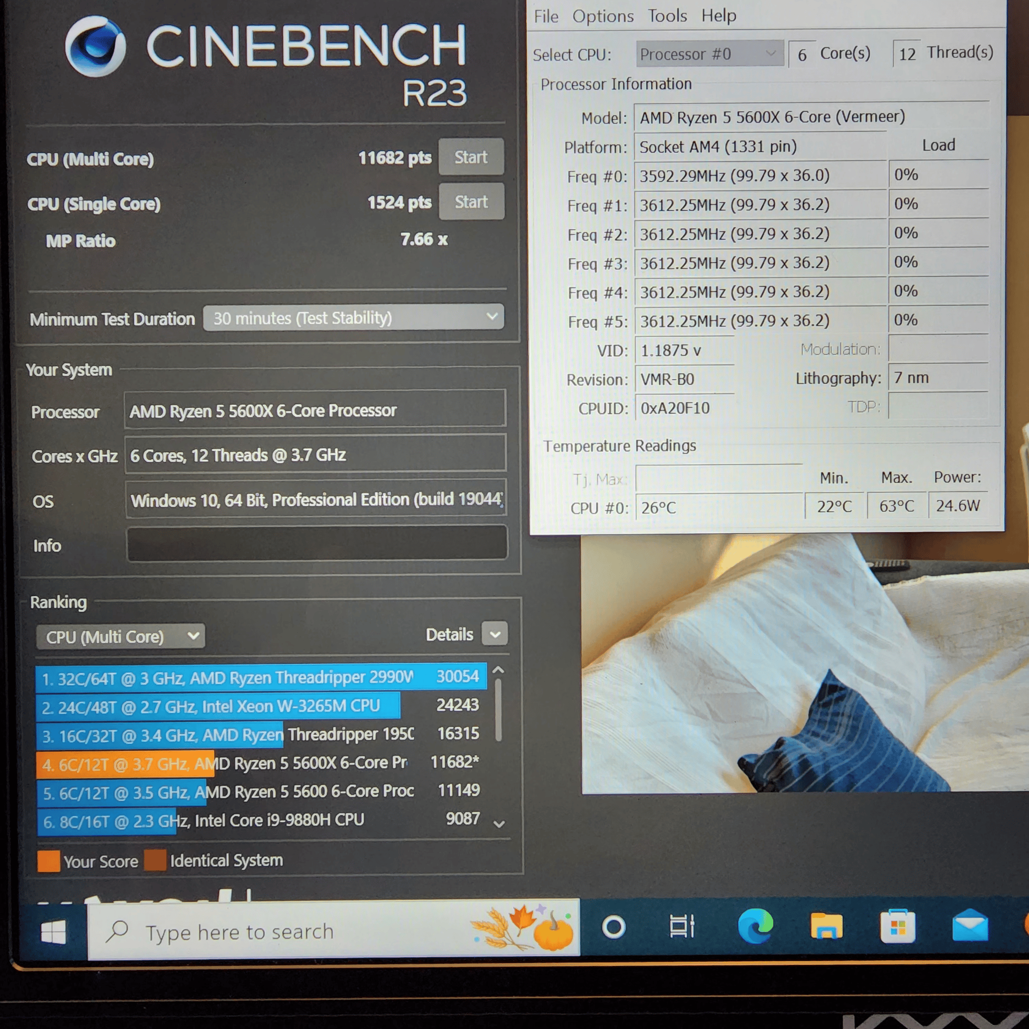Click the Max. temperature 63°C value
The height and width of the screenshot is (1029, 1029).
(x=896, y=505)
